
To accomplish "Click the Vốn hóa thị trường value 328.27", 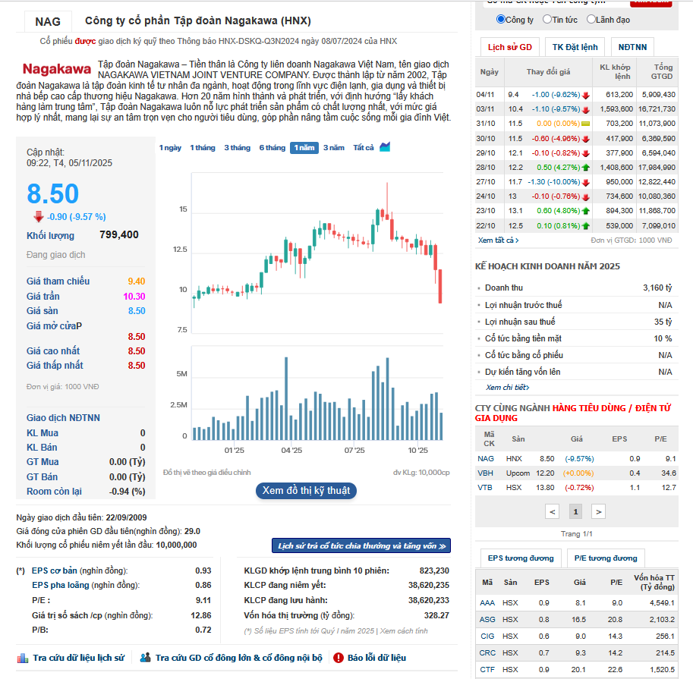I will coord(436,615).
